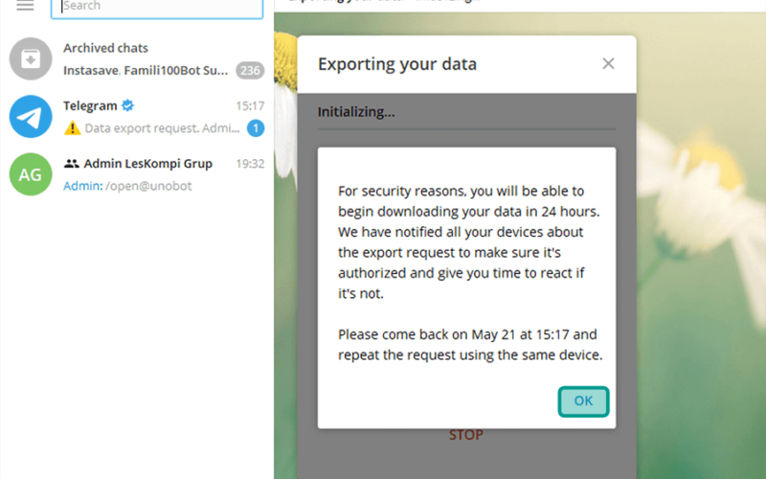
Task: Open the hamburger main menu
Action: click(x=25, y=6)
